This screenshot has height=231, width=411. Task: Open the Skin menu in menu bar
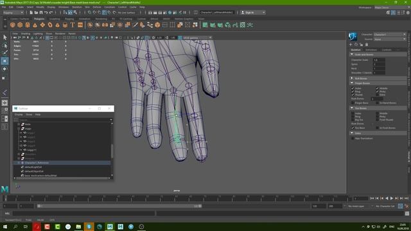click(x=87, y=7)
